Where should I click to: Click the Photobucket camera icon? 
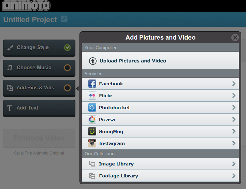pyautogui.click(x=92, y=107)
